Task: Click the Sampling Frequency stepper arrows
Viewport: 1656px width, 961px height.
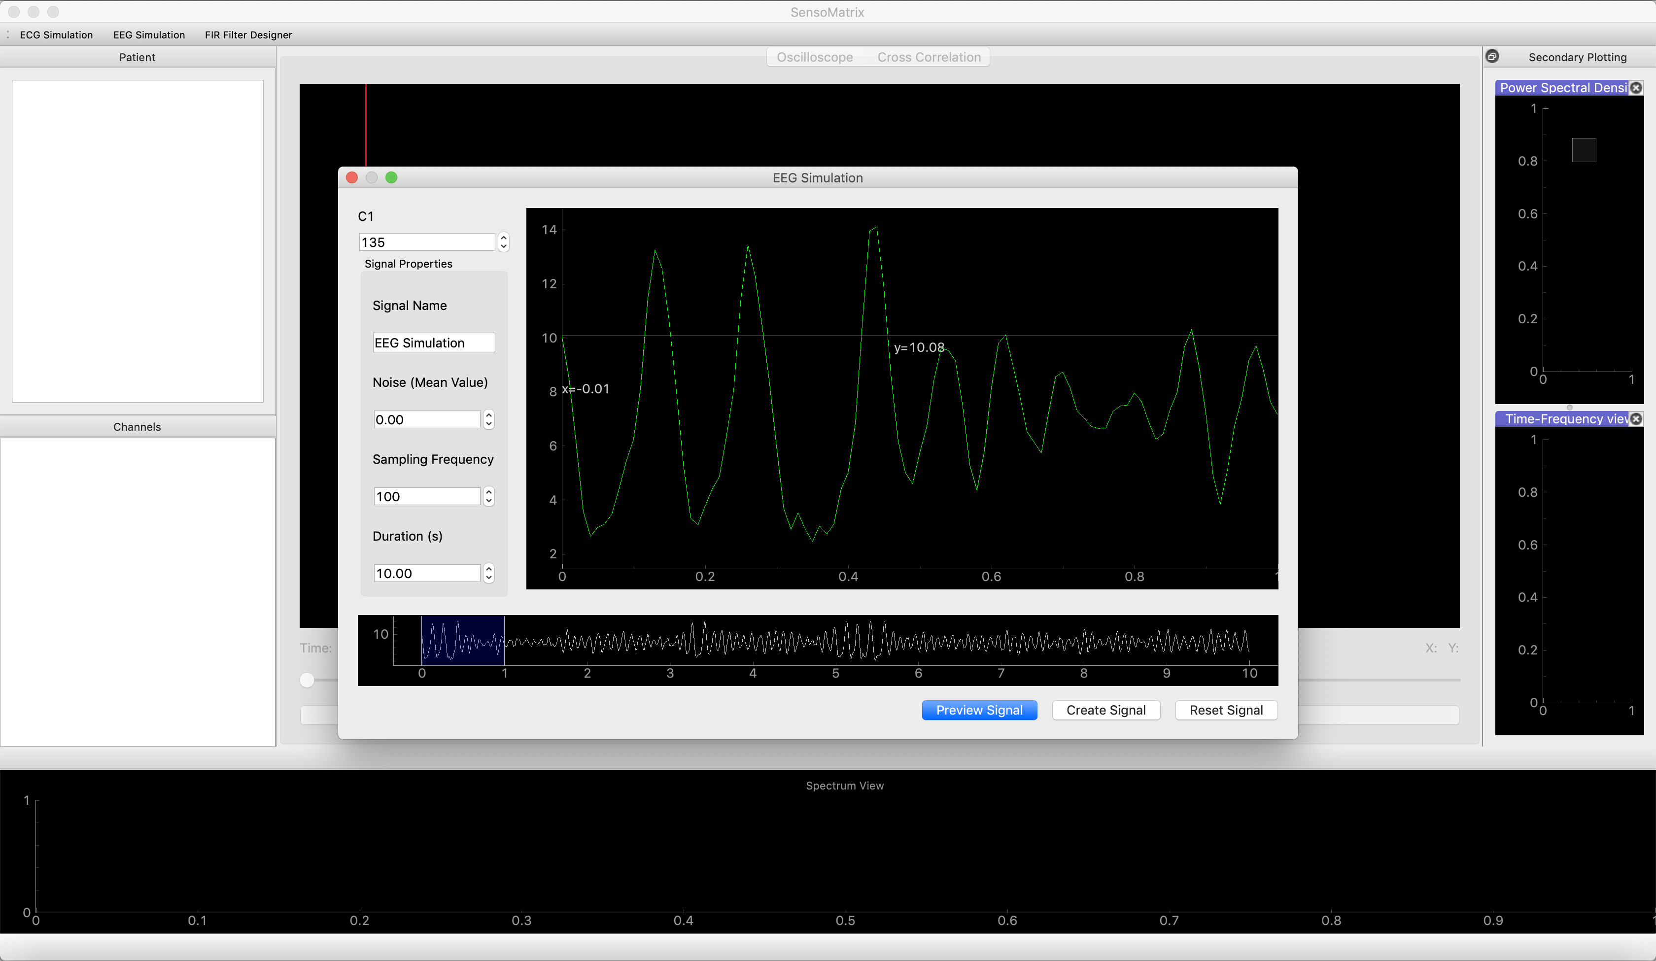Action: pos(488,496)
